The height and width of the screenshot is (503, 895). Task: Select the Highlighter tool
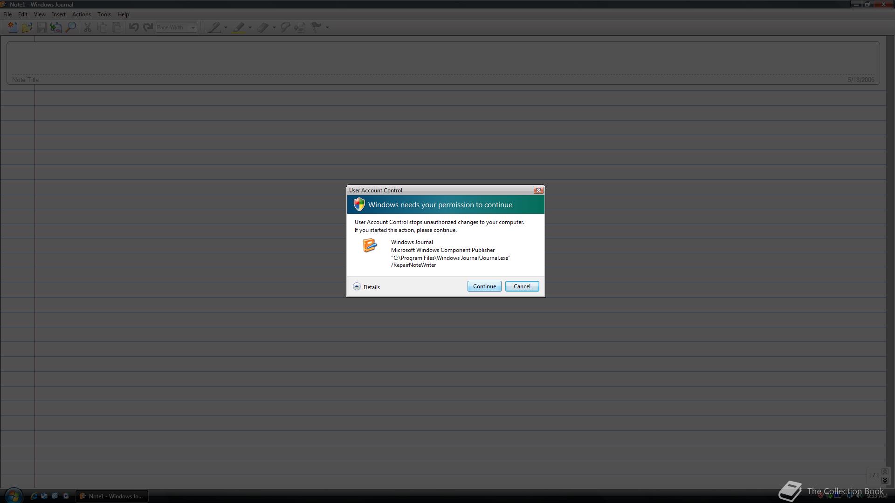[x=239, y=27]
